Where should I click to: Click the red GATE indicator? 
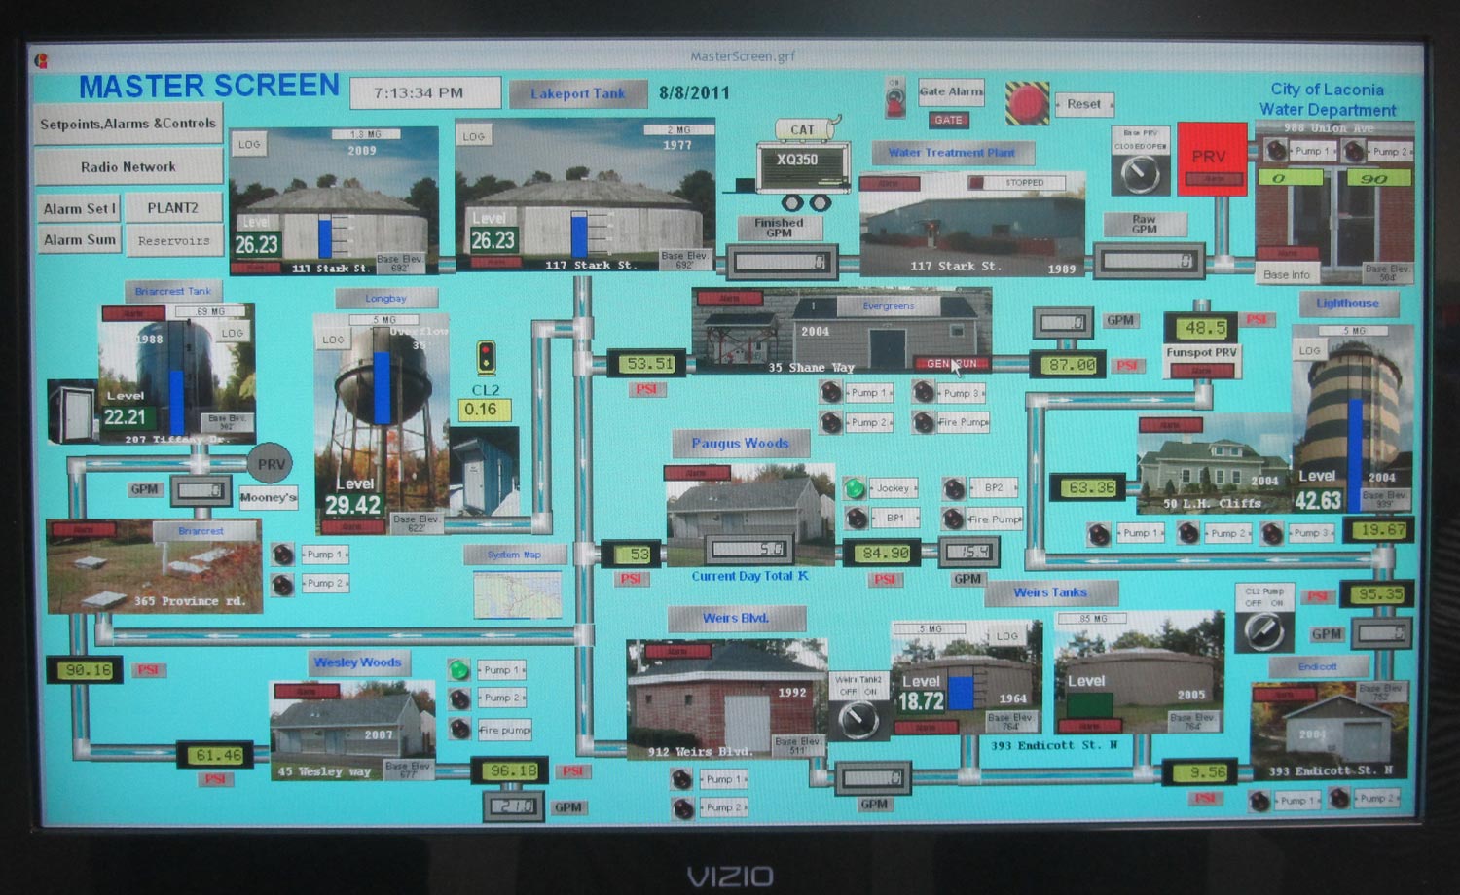(948, 121)
